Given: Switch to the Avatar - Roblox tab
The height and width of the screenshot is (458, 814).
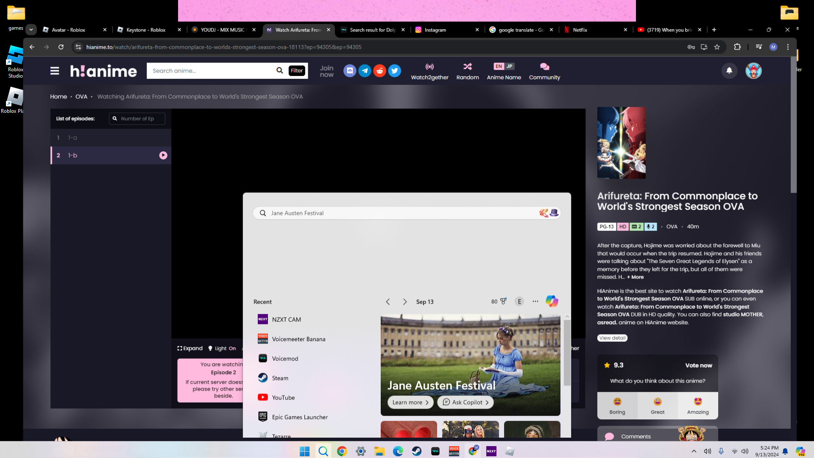Looking at the screenshot, I should tap(74, 30).
